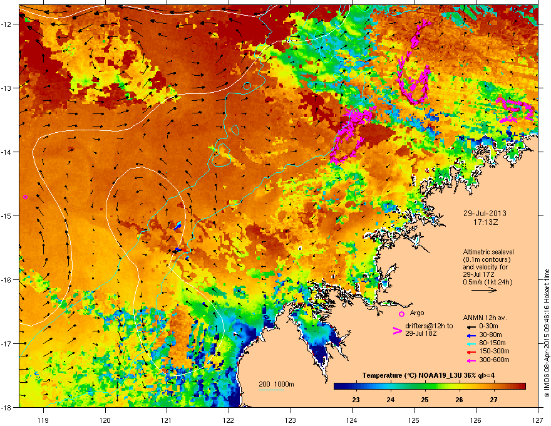Click the '0-30m' depth label
The width and height of the screenshot is (551, 426).
(x=488, y=326)
